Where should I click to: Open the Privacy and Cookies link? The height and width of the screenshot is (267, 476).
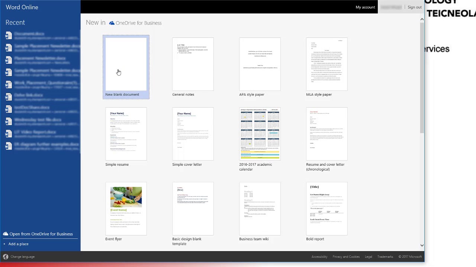[346, 257]
